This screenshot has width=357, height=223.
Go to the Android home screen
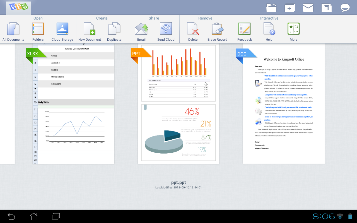coord(33,216)
